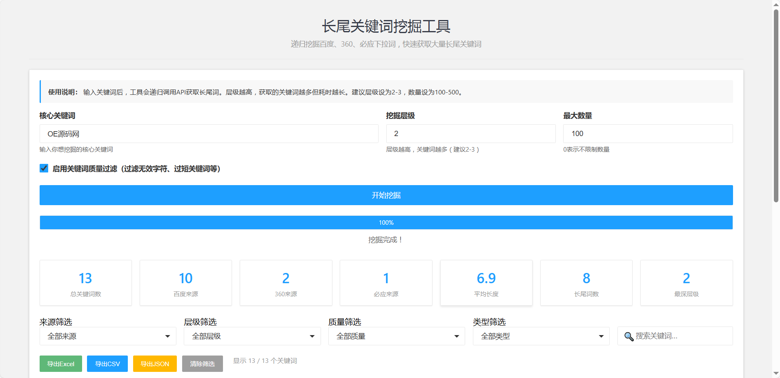The image size is (780, 378).
Task: Expand the 全部类型 type filter dropdown
Action: click(541, 336)
